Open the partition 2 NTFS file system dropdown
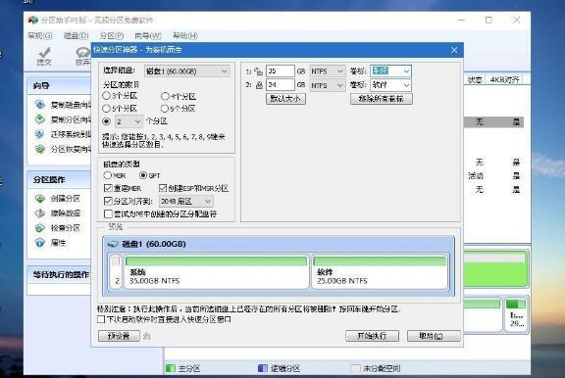This screenshot has height=378, width=565. click(328, 85)
